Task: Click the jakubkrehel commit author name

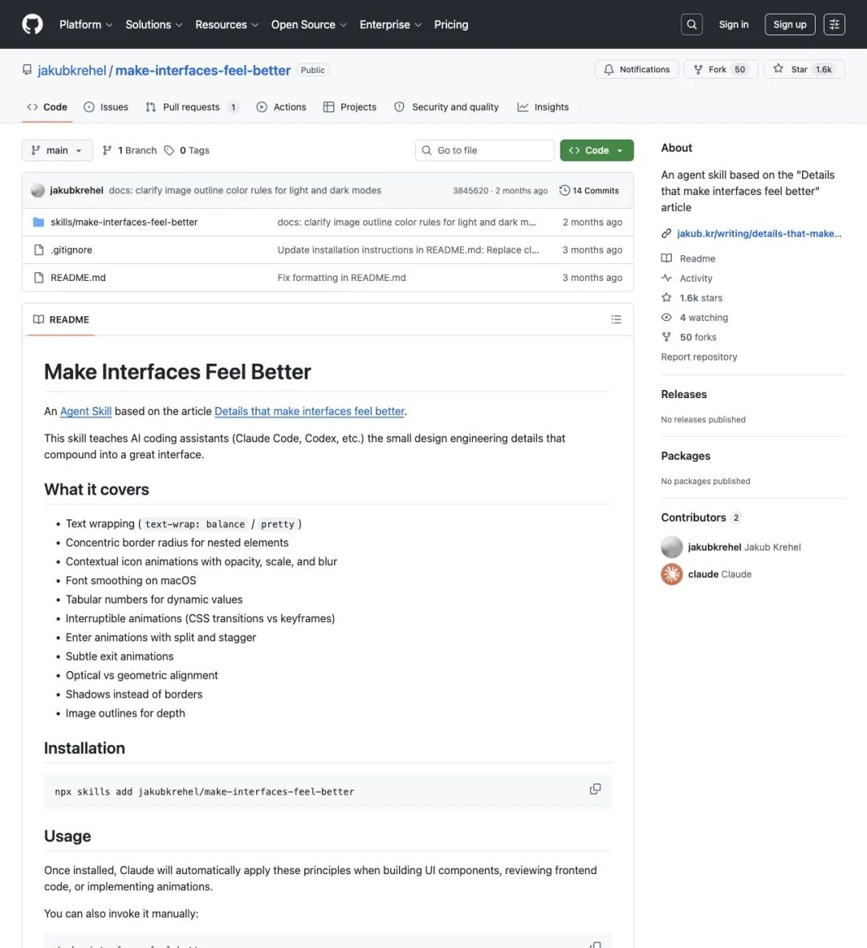Action: [76, 190]
